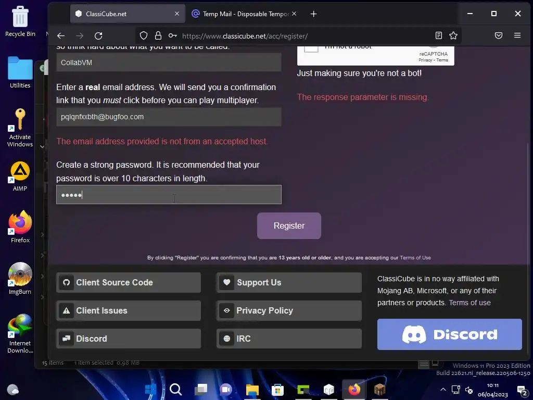The height and width of the screenshot is (400, 533).
Task: Switch to the Temp Mail tab
Action: point(244,14)
